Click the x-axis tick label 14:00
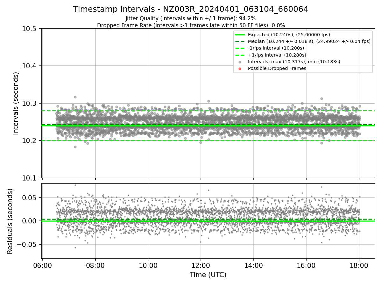Screen dimensions: 382x286 (x=253, y=265)
